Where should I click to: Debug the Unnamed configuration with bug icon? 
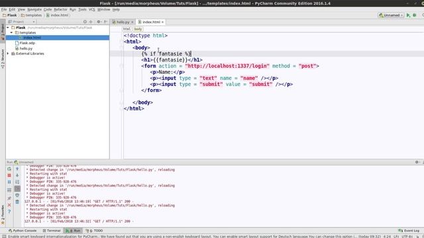click(415, 15)
